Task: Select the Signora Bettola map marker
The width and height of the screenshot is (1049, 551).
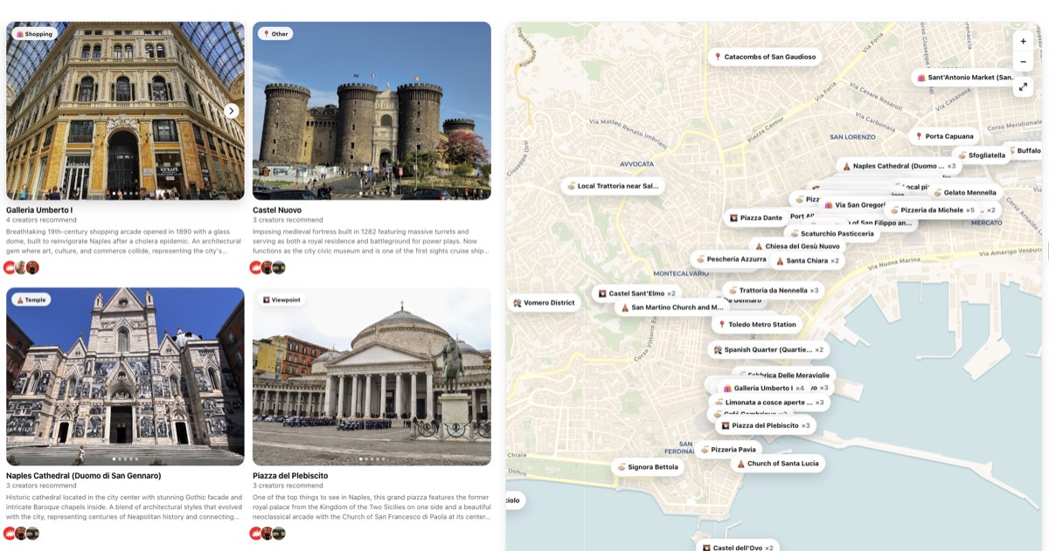Action: tap(647, 467)
